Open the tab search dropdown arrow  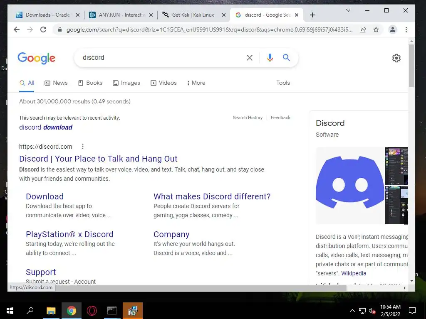click(x=348, y=10)
